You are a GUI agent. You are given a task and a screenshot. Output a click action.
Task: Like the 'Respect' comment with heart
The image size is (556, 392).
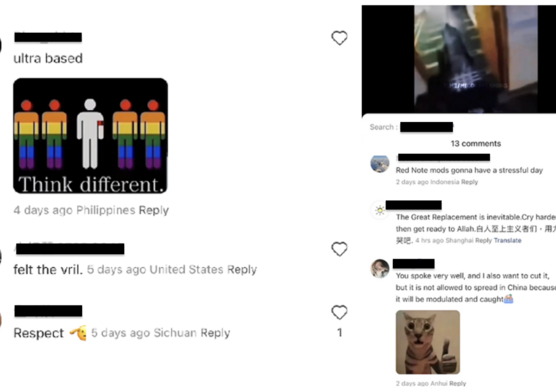[339, 312]
